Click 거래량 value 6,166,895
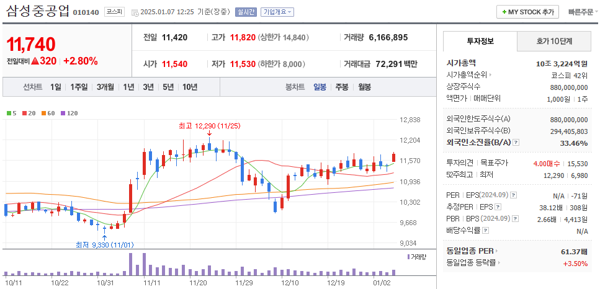Viewport: 600px width, 289px height. (388, 37)
